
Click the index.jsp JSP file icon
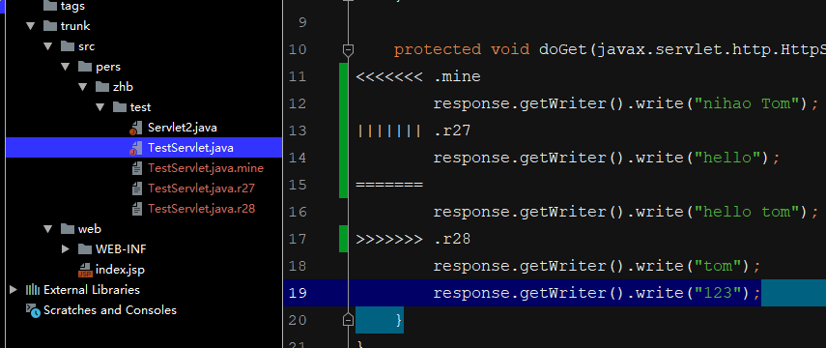[x=85, y=270]
